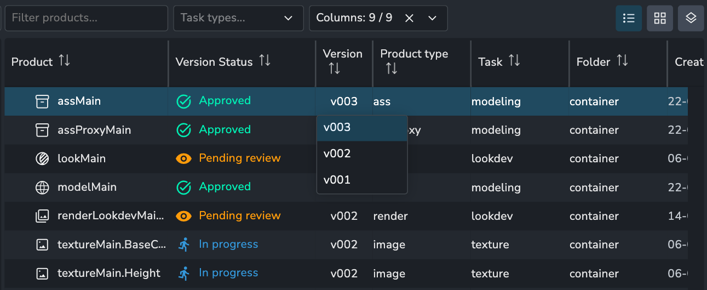Toggle the layers grouping button

pos(691,19)
